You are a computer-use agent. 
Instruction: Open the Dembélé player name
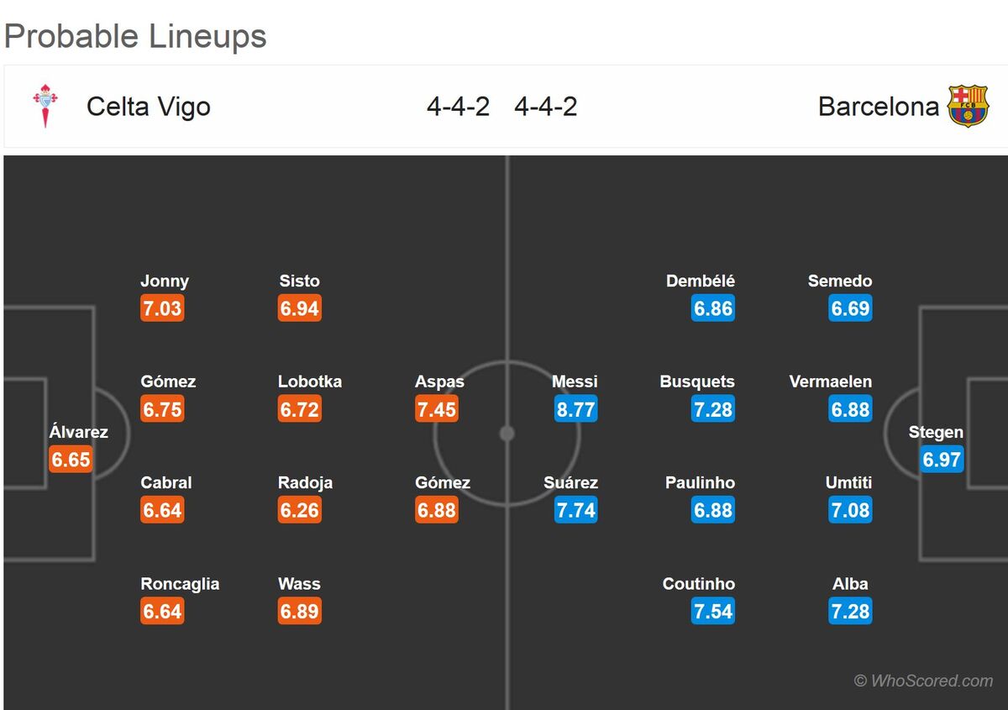click(701, 281)
